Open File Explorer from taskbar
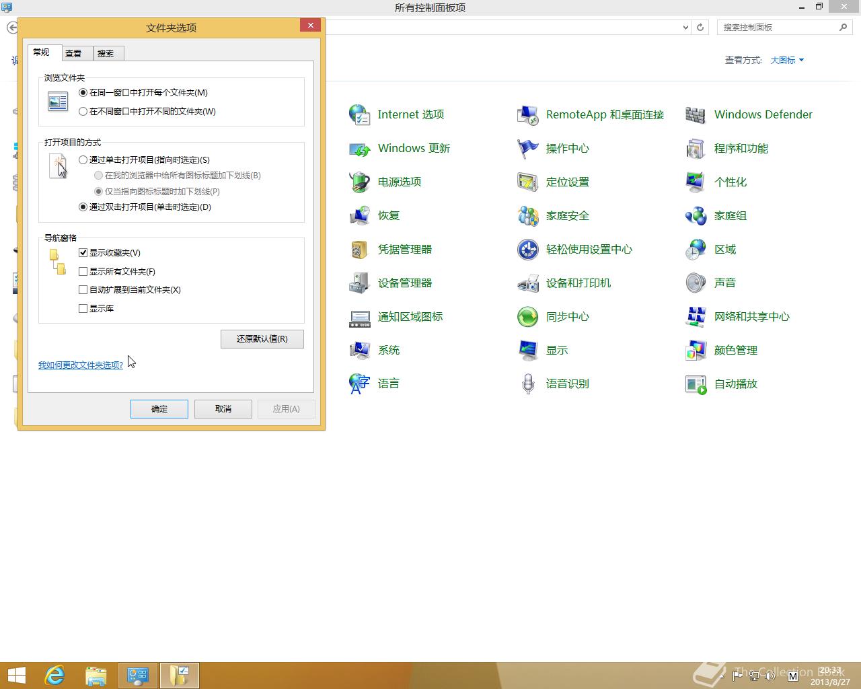 [96, 676]
